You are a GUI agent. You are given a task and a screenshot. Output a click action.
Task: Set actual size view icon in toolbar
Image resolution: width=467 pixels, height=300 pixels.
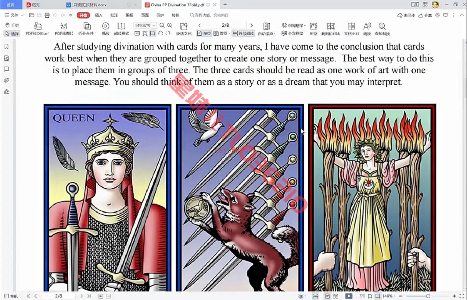point(137,33)
